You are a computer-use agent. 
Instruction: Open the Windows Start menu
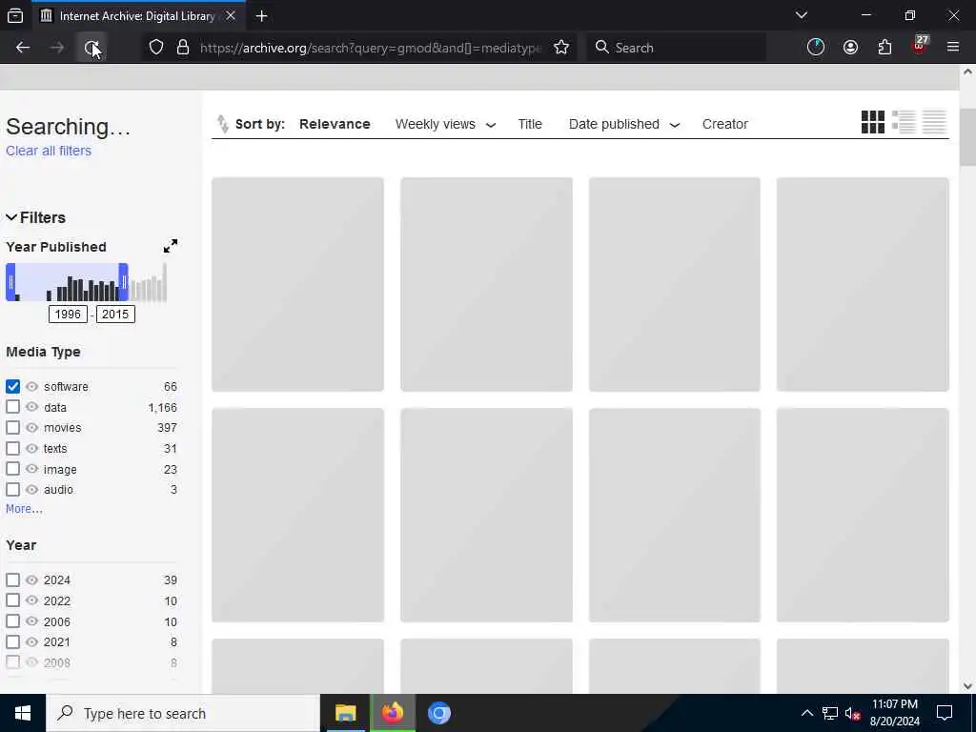tap(23, 713)
